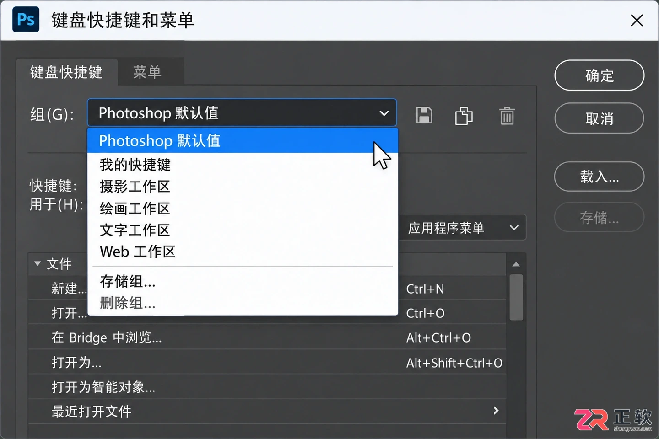This screenshot has width=659, height=439.
Task: Click the 载入... button
Action: coord(599,177)
